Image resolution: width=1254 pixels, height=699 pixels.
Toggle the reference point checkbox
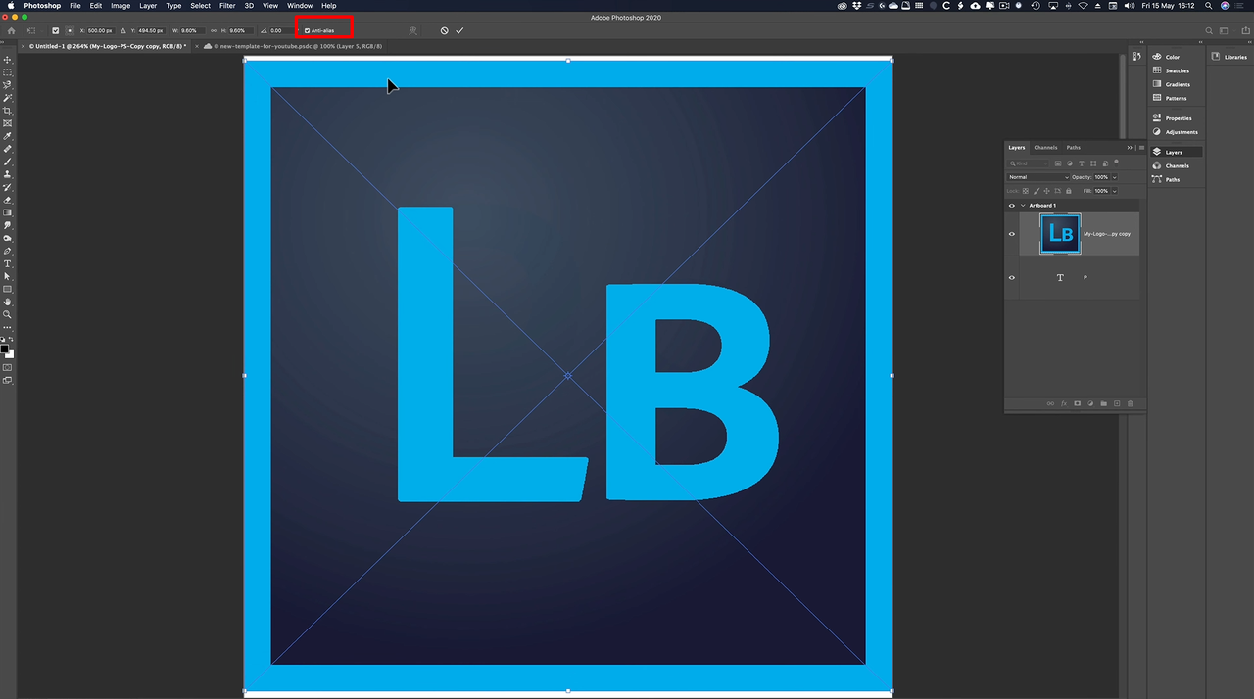tap(55, 30)
